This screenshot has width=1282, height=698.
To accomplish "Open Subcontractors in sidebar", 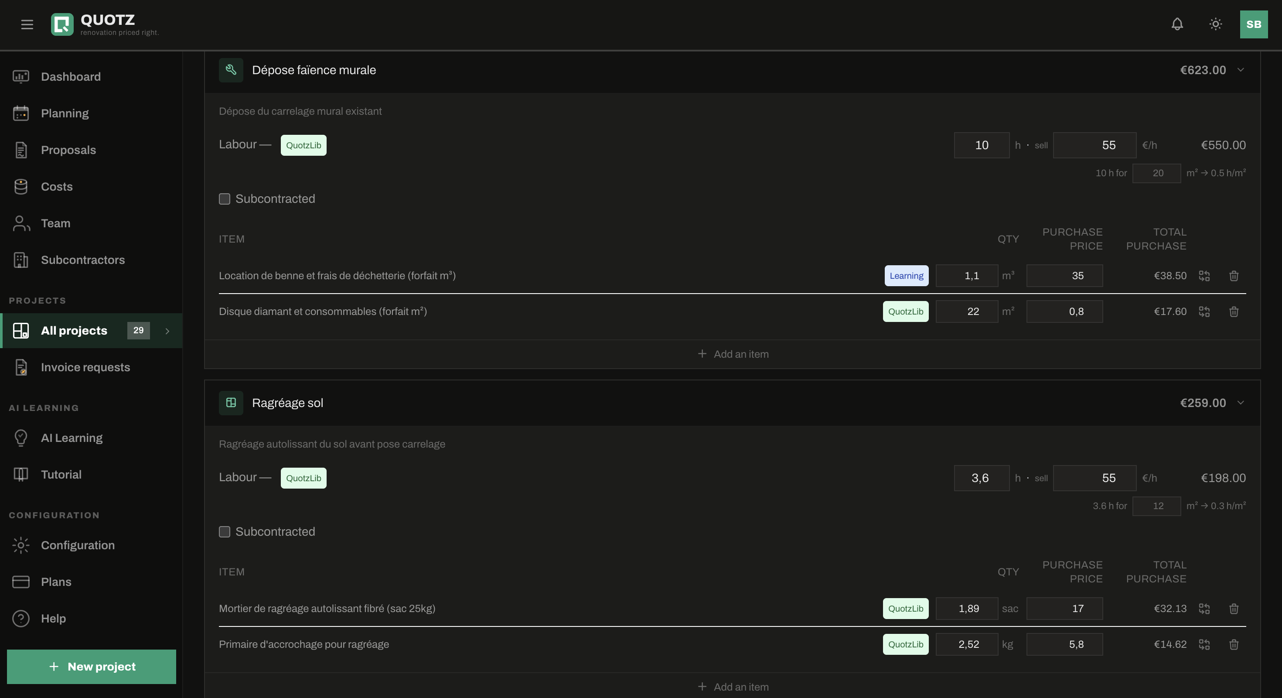I will click(91, 260).
